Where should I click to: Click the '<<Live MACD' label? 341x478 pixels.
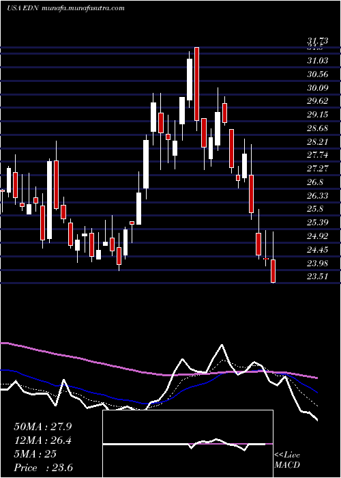287,460
